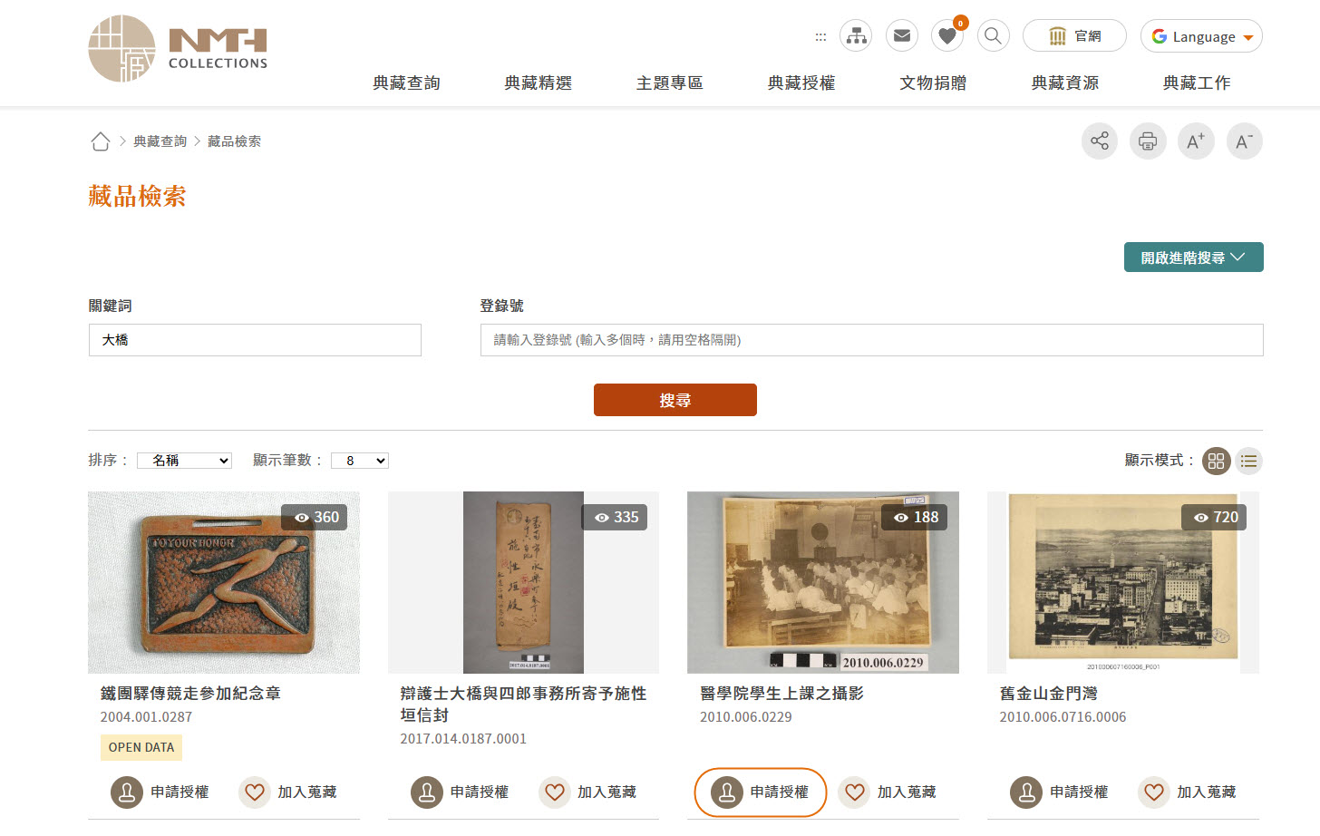Open 辯護士大橋與四郎事務所寄予施性垣信封 title

523,705
